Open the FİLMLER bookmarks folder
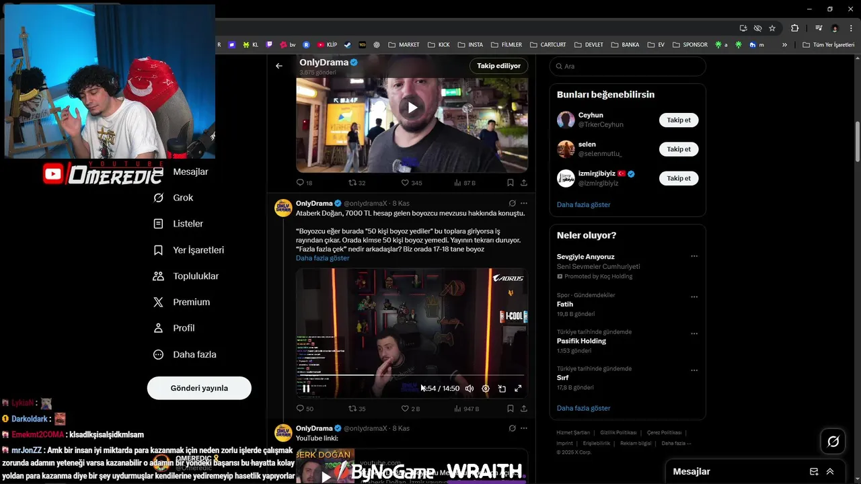 click(507, 44)
